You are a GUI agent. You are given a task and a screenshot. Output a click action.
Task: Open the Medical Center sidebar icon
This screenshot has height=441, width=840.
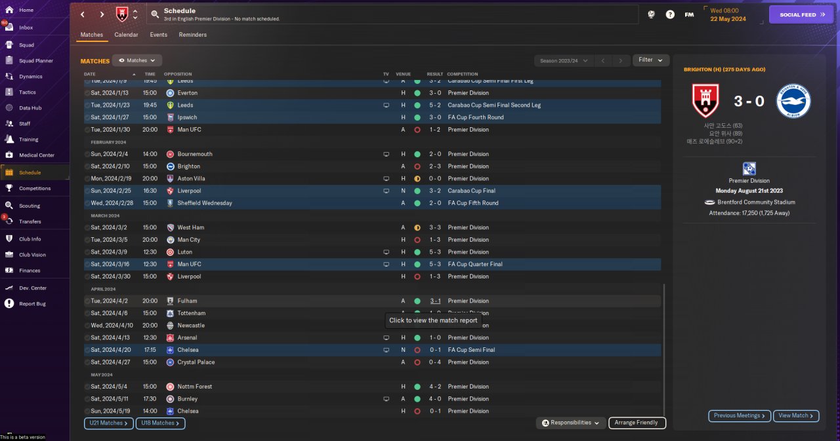click(x=9, y=155)
